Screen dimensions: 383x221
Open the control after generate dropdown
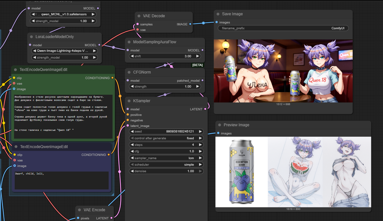point(166,138)
